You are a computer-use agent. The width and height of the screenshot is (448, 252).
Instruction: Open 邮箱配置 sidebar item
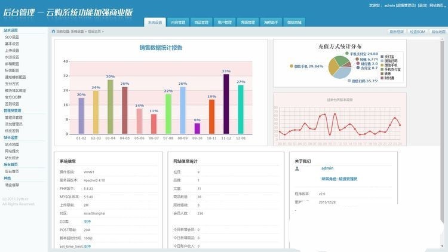[12, 64]
